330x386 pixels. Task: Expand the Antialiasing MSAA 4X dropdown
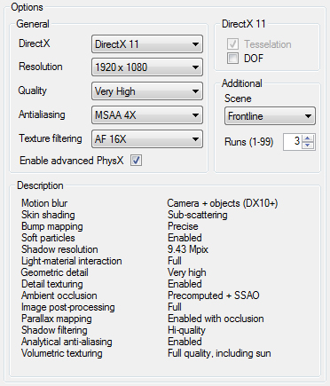[x=147, y=114]
